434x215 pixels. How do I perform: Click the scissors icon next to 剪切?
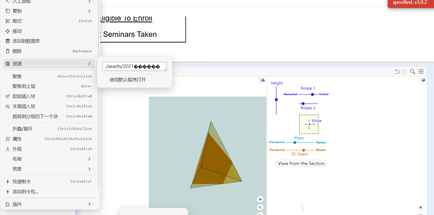[x=8, y=21]
